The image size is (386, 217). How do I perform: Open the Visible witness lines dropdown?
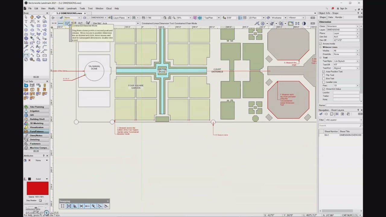(346, 51)
